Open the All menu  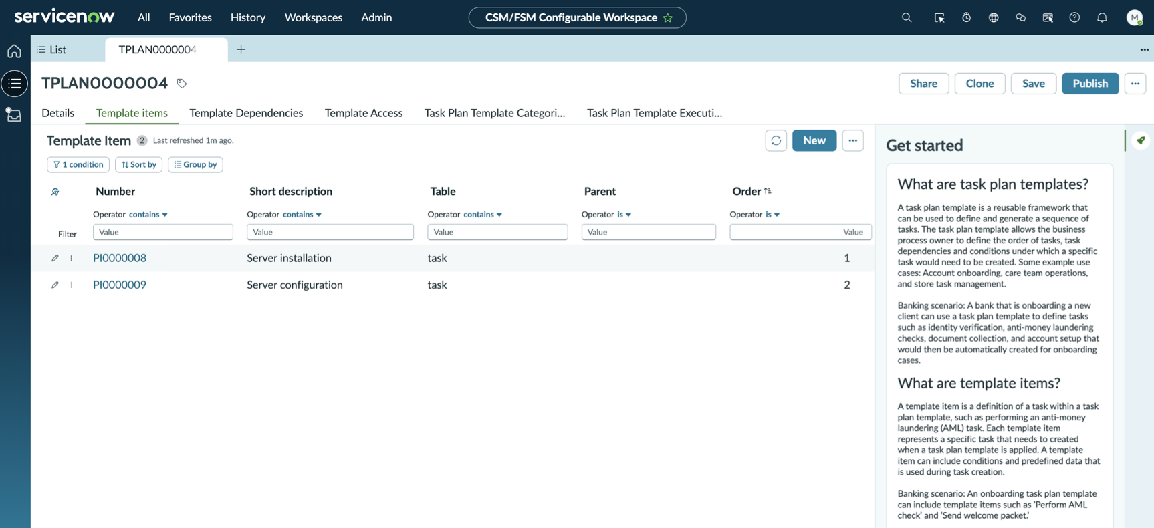click(x=144, y=17)
